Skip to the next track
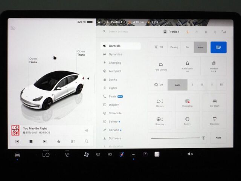Screen dimensions: 241x181 point(45,141)
